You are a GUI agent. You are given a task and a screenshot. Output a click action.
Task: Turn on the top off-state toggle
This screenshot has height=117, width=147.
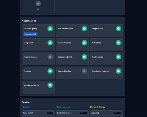(x=38, y=4)
